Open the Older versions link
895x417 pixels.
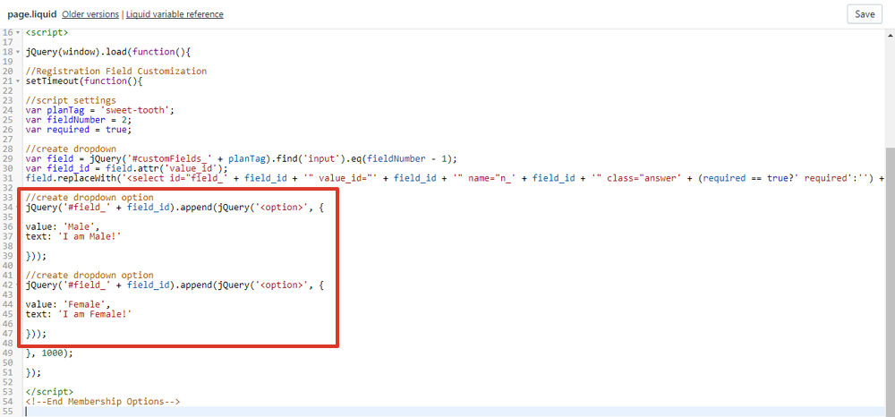[x=90, y=14]
